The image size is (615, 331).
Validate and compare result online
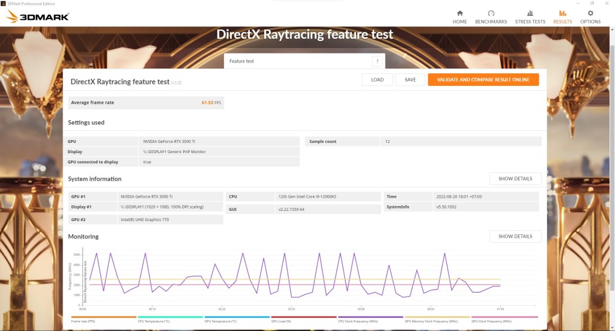tap(483, 80)
